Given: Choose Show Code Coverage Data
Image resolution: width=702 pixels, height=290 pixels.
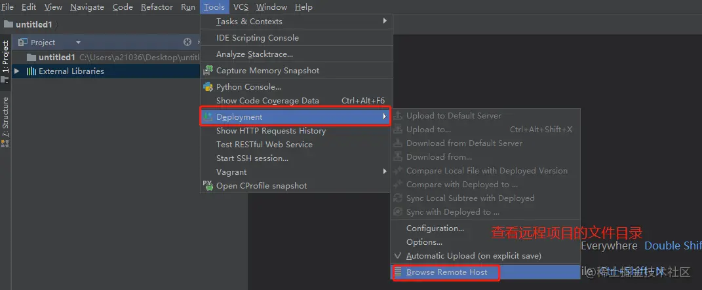Looking at the screenshot, I should (x=296, y=101).
